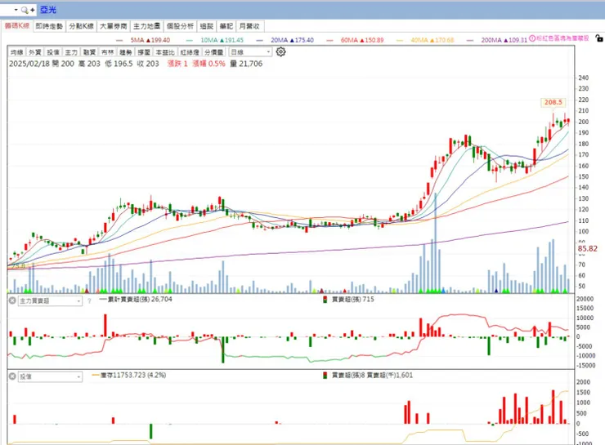Toggle the 布林 bands button
Screen dimensions: 605x445
tap(108, 52)
